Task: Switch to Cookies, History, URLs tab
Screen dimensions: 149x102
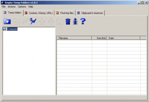Action: [x=39, y=13]
